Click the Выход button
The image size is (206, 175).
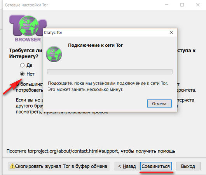click(x=188, y=166)
